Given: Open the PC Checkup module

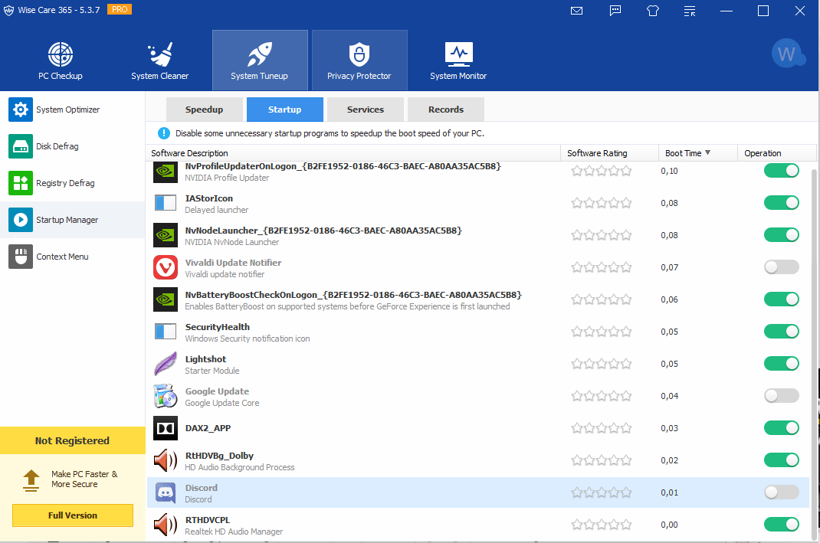Looking at the screenshot, I should pyautogui.click(x=61, y=61).
